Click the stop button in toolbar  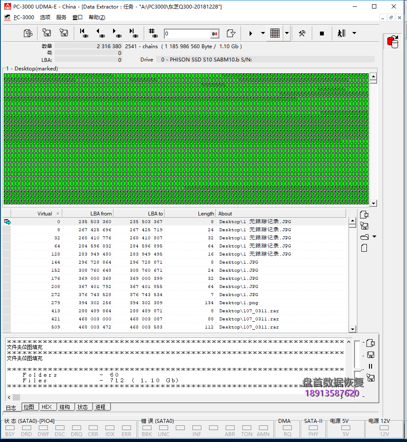[322, 33]
